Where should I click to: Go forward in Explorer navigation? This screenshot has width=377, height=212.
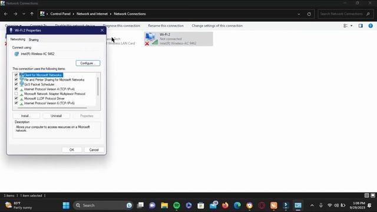point(15,14)
